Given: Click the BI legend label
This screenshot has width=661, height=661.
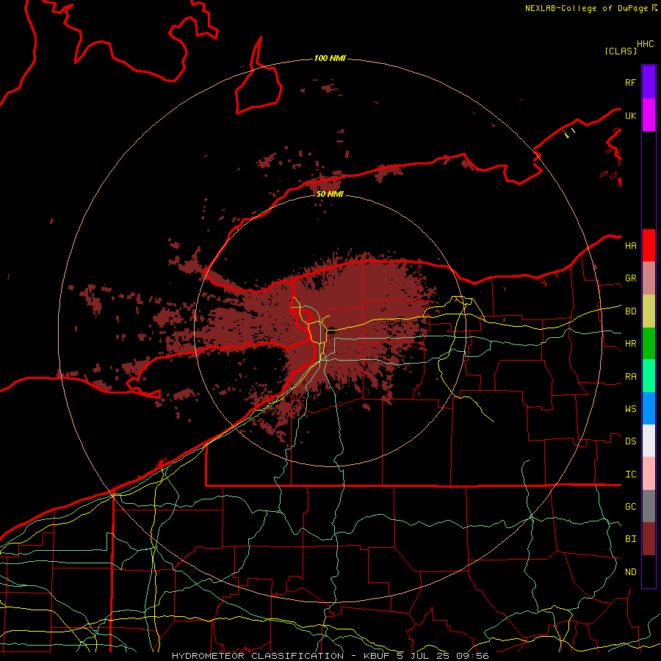Looking at the screenshot, I should (631, 539).
